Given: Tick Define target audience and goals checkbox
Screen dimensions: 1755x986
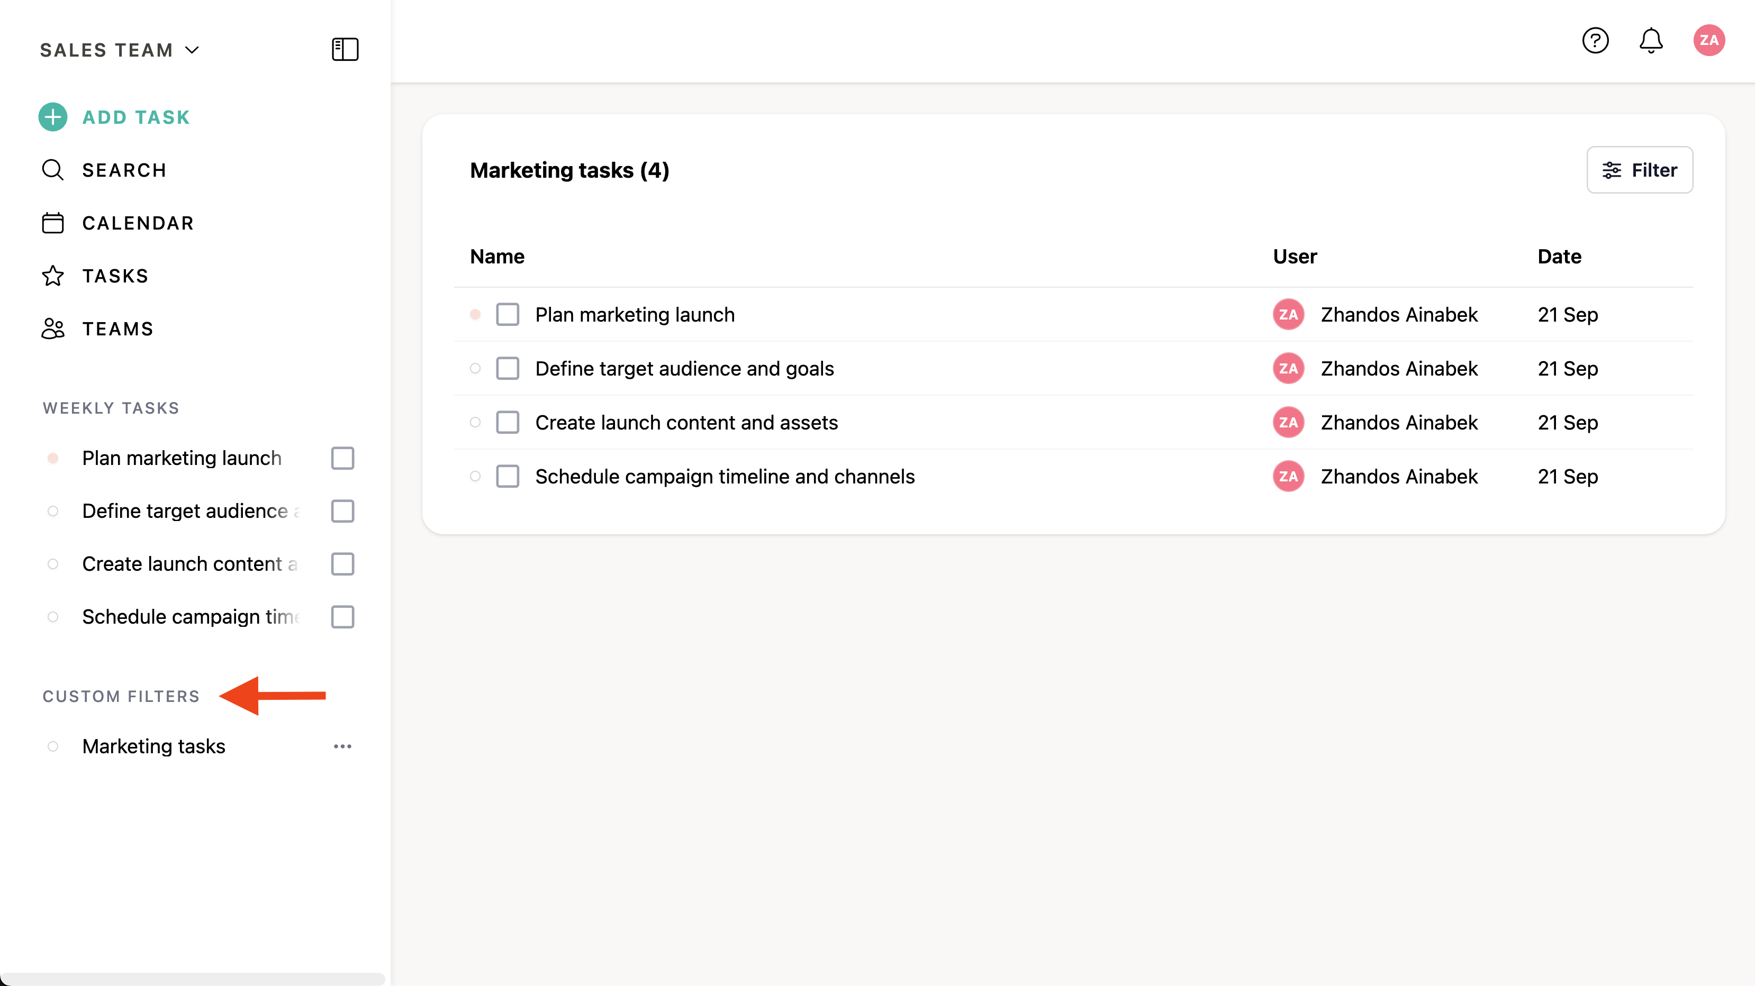Looking at the screenshot, I should pyautogui.click(x=508, y=368).
